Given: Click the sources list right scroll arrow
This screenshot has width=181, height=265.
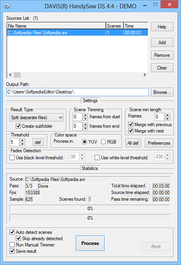Looking at the screenshot, I should pyautogui.click(x=145, y=75).
